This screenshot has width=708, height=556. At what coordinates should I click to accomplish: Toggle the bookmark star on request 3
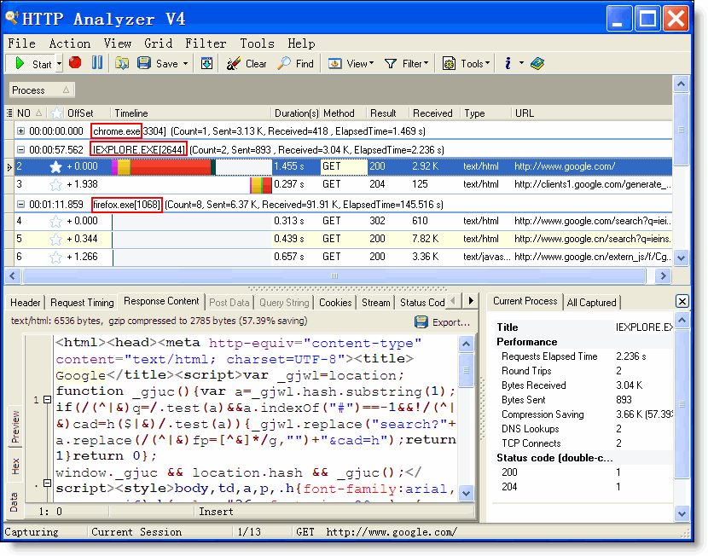pos(56,184)
